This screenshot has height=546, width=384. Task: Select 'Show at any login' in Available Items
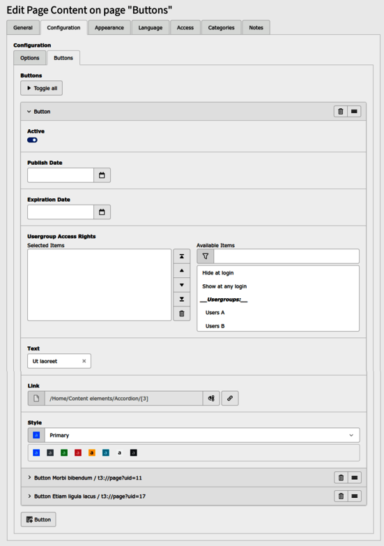point(278,286)
